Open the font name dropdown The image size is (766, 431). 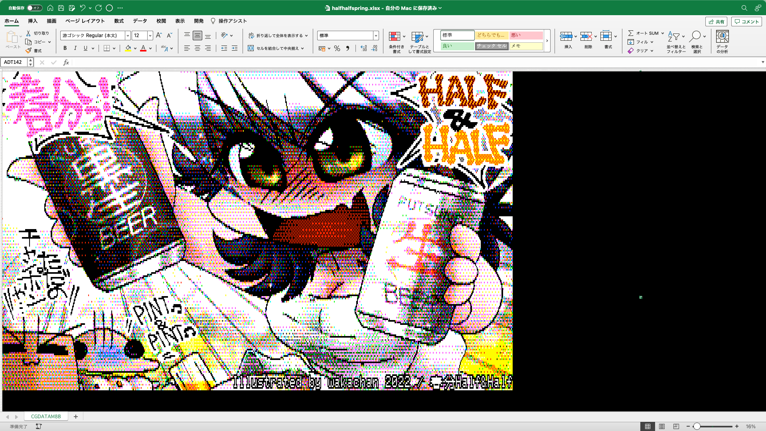[128, 36]
